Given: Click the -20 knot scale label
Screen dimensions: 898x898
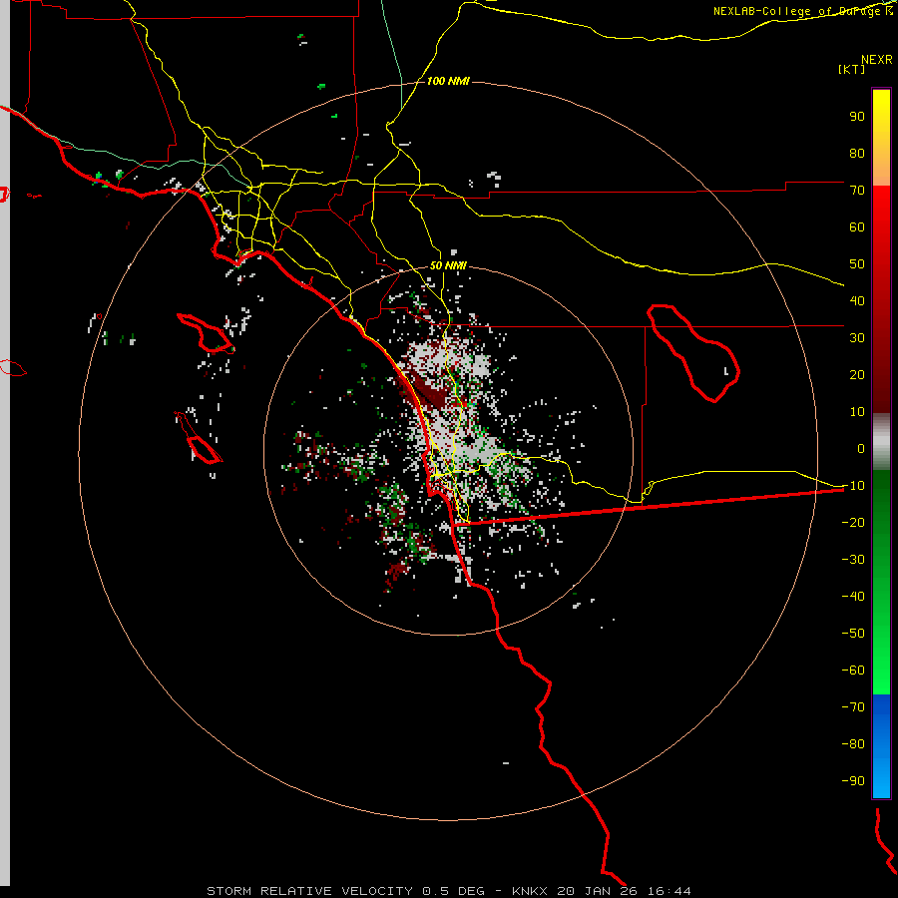Looking at the screenshot, I should pos(853,522).
